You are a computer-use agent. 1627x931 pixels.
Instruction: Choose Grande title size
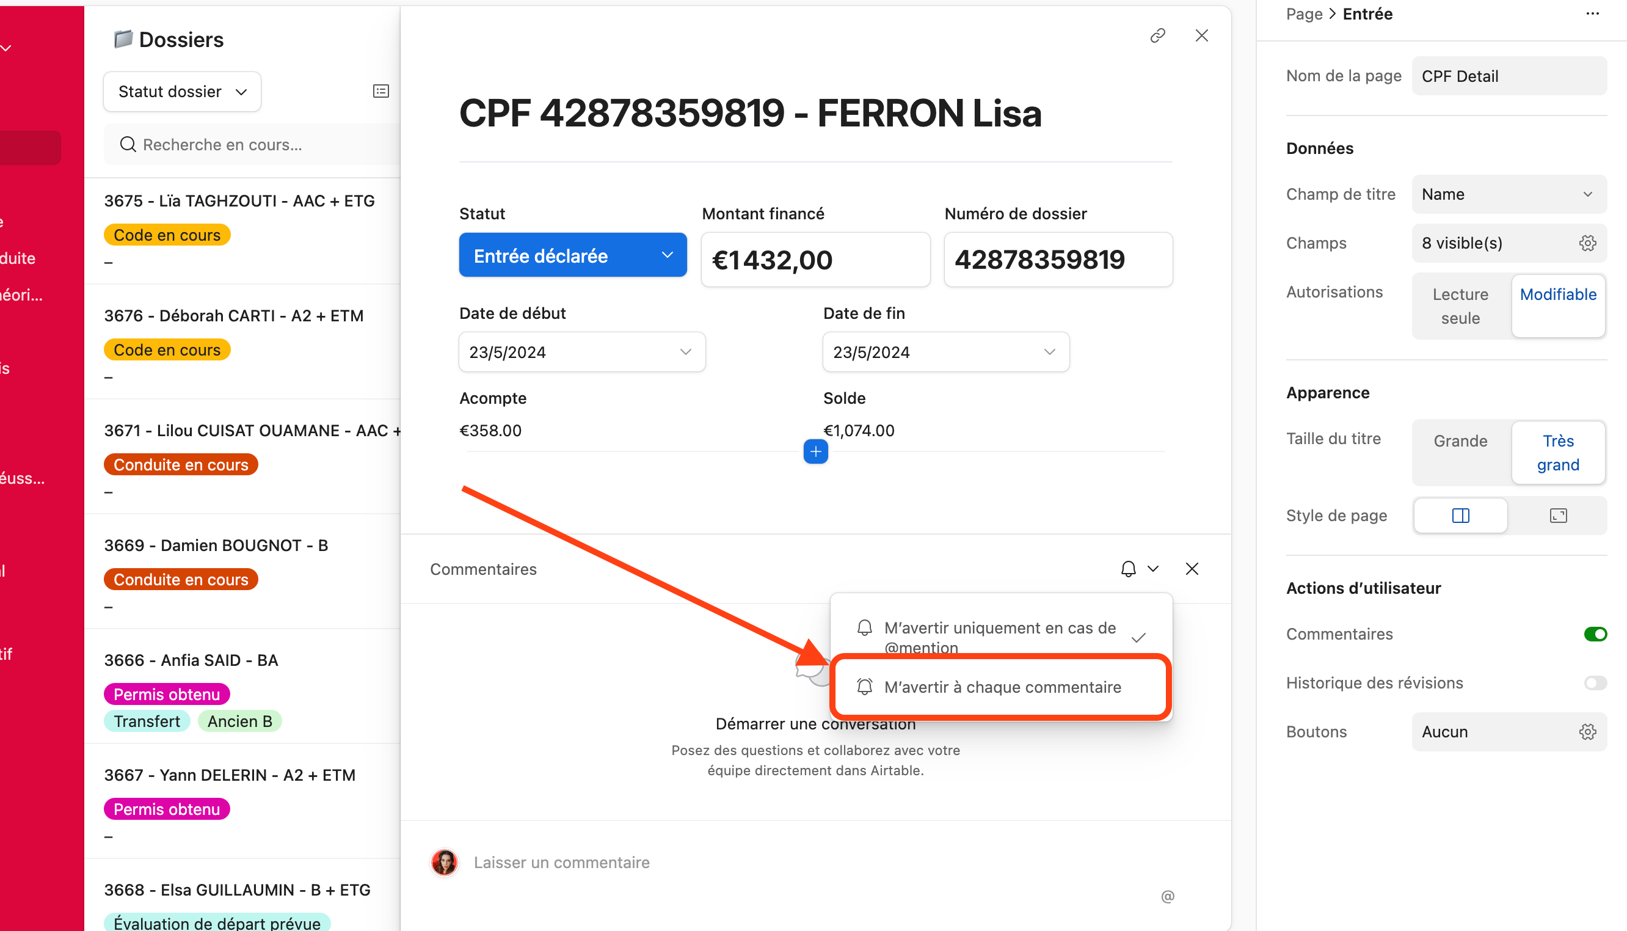pyautogui.click(x=1460, y=453)
